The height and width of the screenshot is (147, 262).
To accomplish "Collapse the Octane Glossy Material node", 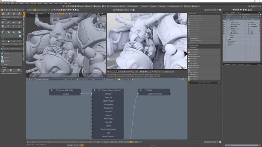I will point(95,90).
